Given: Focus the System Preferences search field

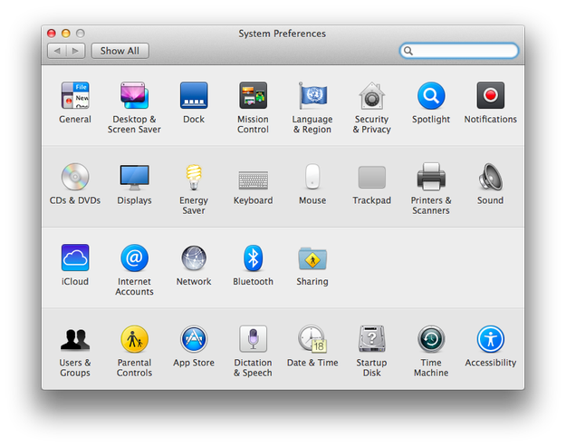Looking at the screenshot, I should pyautogui.click(x=459, y=51).
